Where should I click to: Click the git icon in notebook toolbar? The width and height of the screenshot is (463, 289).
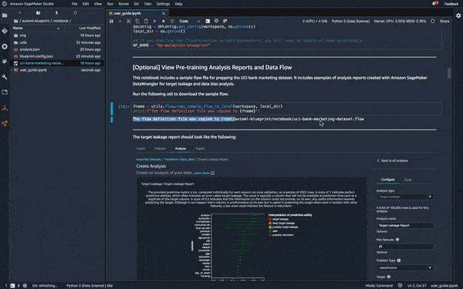[x=225, y=21]
